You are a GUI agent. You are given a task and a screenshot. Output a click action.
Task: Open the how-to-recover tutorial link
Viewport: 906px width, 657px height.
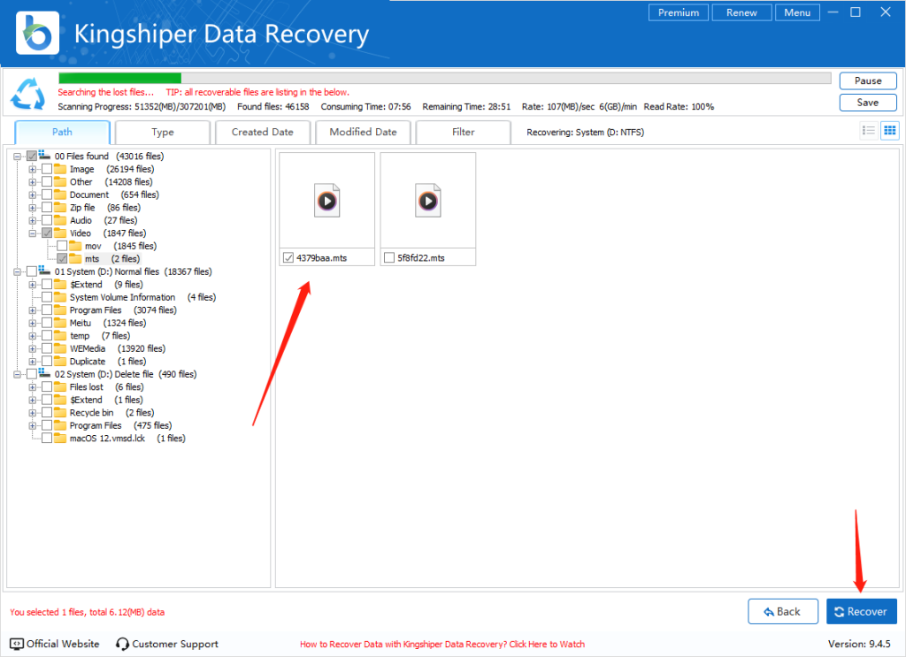tap(442, 644)
